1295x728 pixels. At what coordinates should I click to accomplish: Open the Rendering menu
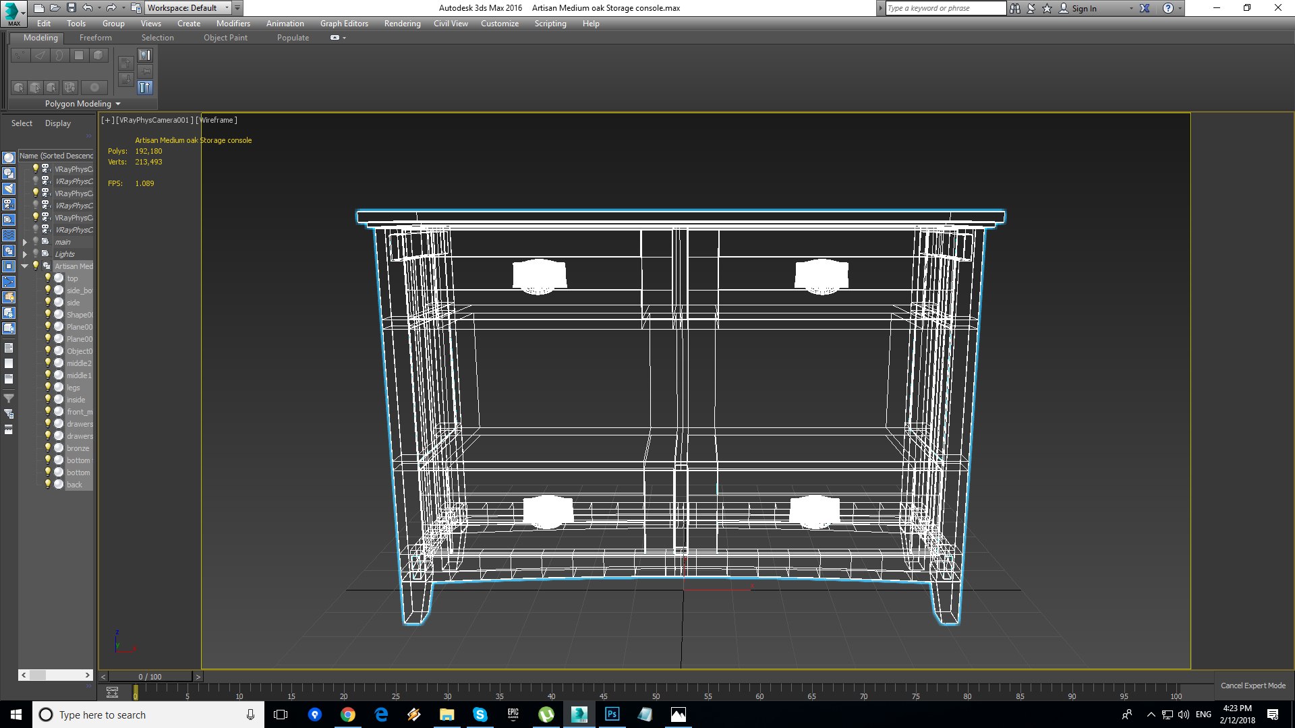point(402,24)
